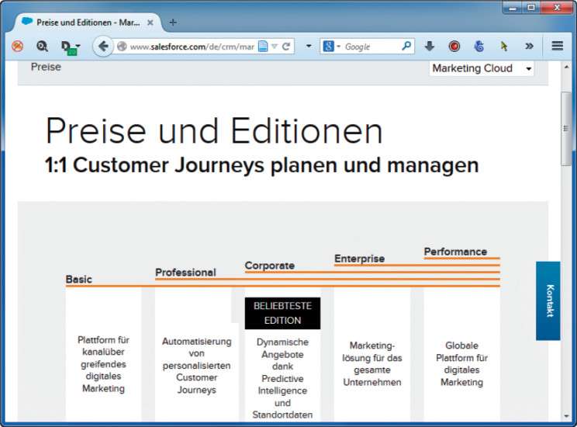Go back with the Back arrow
Screen dimensions: 577x427
tap(103, 47)
